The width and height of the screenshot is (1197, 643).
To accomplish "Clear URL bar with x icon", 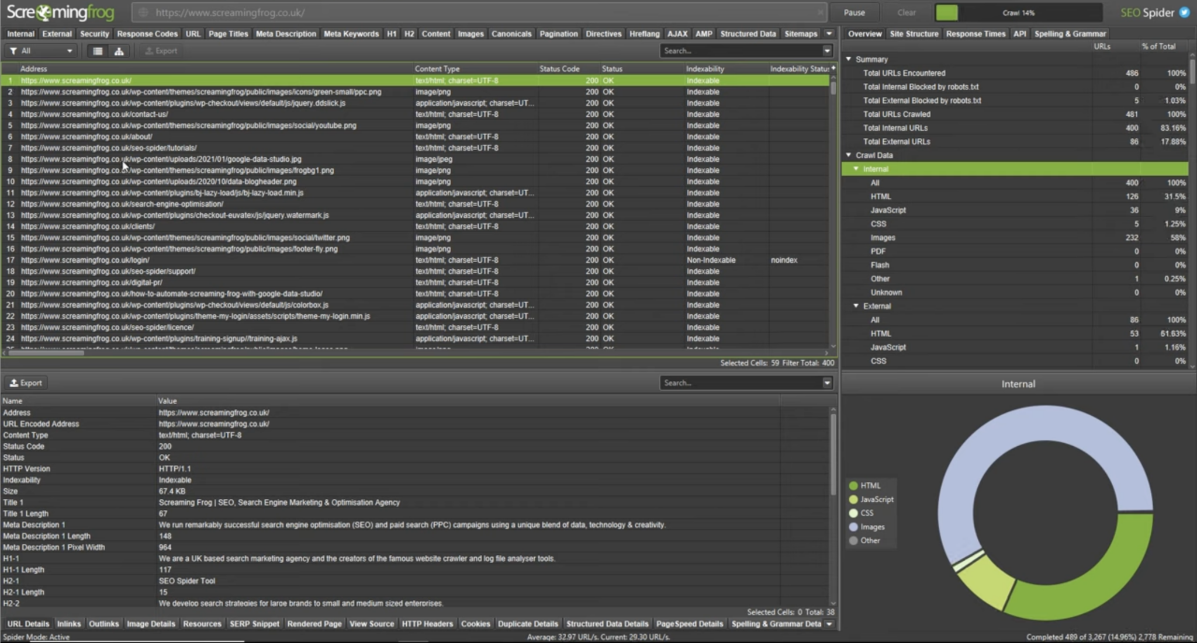I will pyautogui.click(x=821, y=12).
